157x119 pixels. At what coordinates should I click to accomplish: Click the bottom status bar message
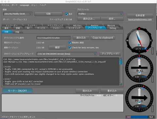click(x=18, y=117)
